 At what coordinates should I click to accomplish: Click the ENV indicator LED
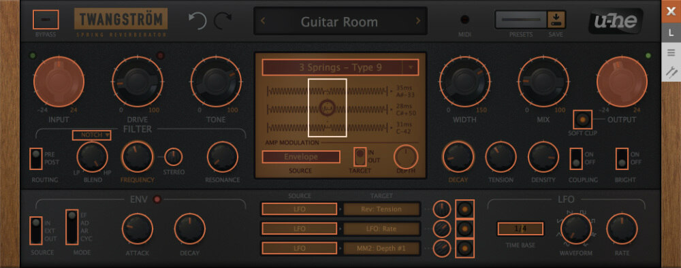point(157,199)
